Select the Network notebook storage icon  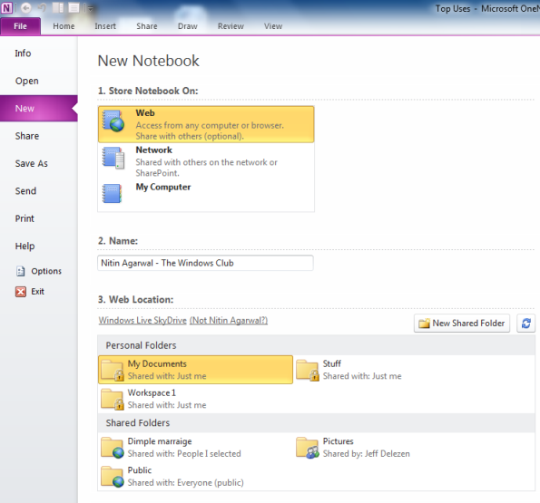click(x=113, y=159)
